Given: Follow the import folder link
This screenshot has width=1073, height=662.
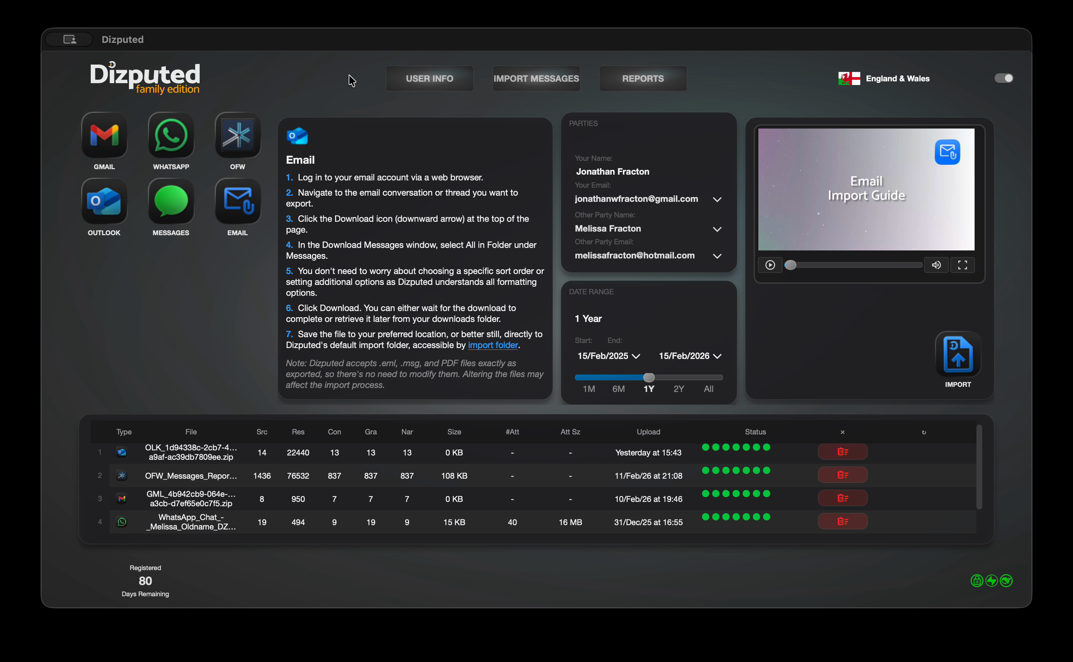Looking at the screenshot, I should 493,345.
